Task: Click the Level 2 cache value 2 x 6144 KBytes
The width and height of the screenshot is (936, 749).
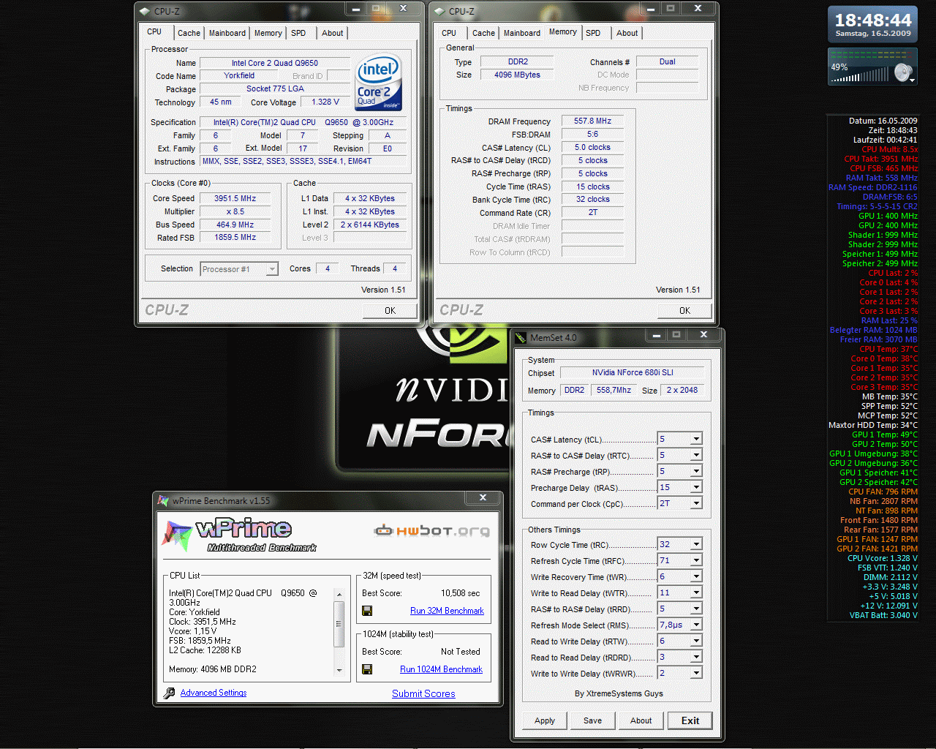Action: (370, 225)
